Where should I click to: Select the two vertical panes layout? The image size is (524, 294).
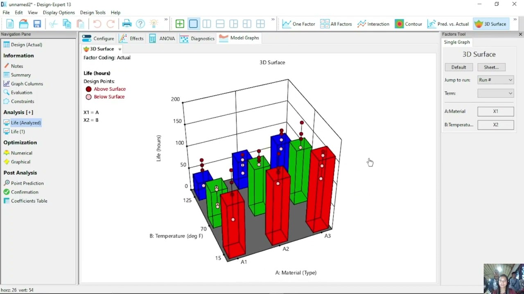pyautogui.click(x=207, y=24)
